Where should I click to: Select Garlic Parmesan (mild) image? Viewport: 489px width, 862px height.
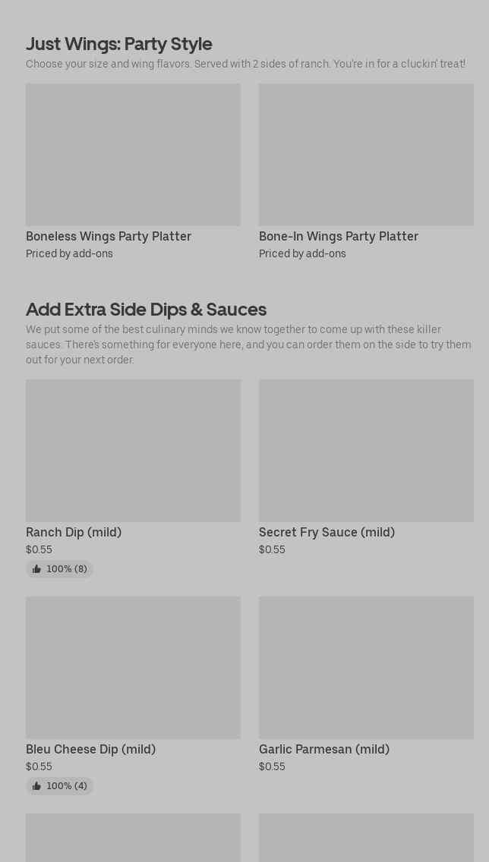tap(366, 668)
